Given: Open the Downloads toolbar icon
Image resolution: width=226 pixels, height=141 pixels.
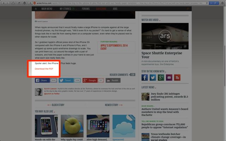Looking at the screenshot, I should click(x=222, y=3).
